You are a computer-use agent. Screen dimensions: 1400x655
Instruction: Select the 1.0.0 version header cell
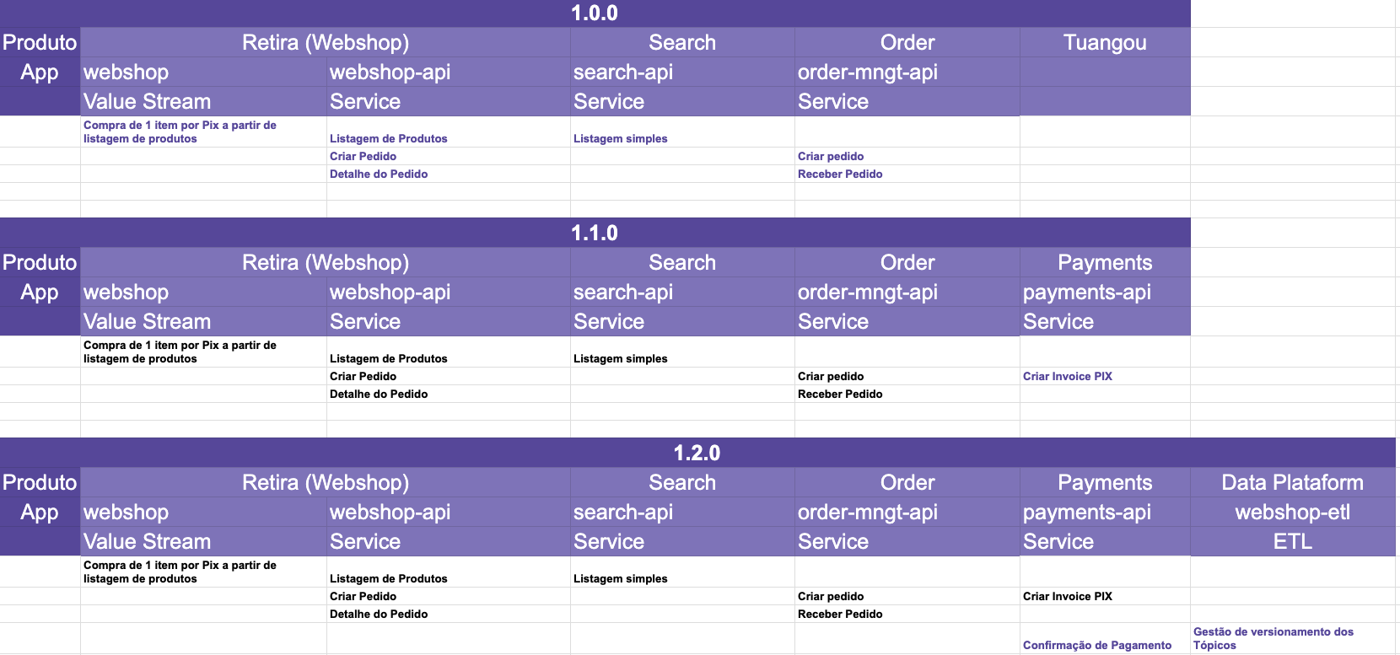point(595,13)
